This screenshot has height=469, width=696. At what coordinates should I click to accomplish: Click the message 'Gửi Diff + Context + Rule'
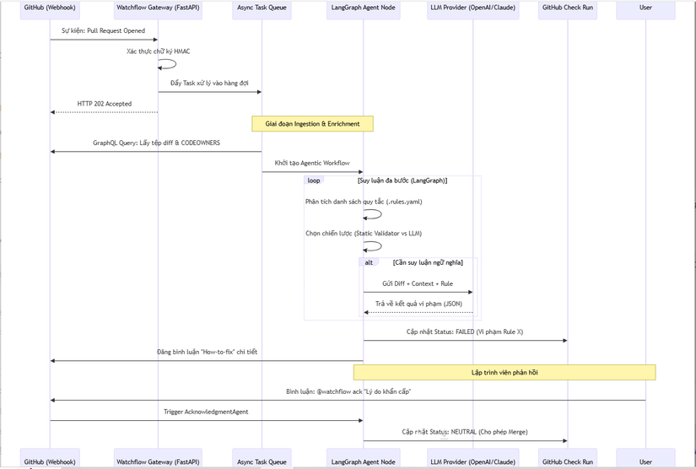tap(418, 283)
